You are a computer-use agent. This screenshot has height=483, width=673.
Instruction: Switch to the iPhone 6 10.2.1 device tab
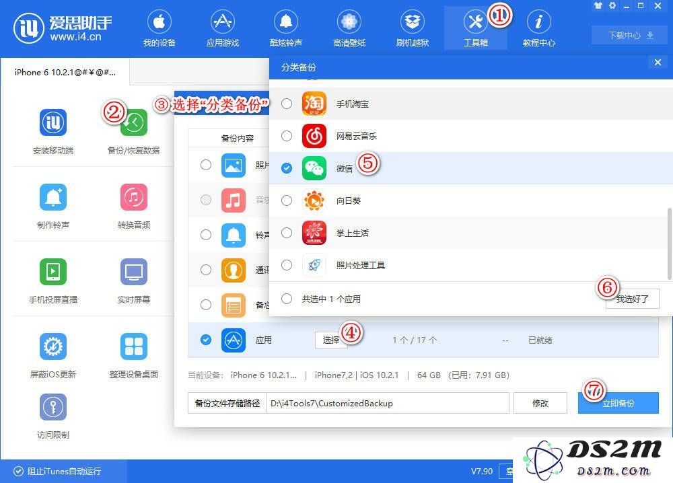pyautogui.click(x=65, y=72)
